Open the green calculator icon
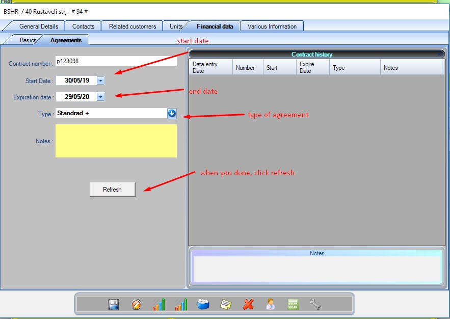The image size is (450, 319). [x=293, y=305]
